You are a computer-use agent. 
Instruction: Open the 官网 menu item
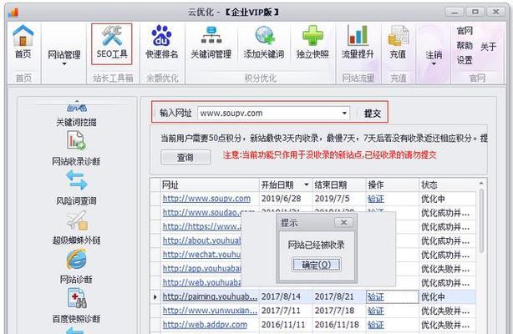click(465, 31)
